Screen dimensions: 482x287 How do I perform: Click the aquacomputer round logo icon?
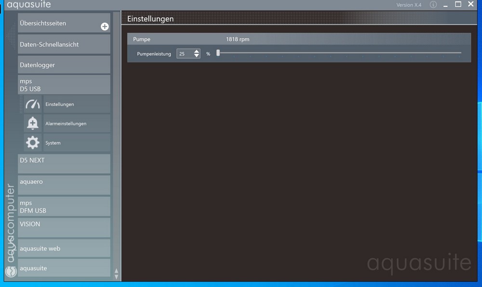(x=11, y=271)
